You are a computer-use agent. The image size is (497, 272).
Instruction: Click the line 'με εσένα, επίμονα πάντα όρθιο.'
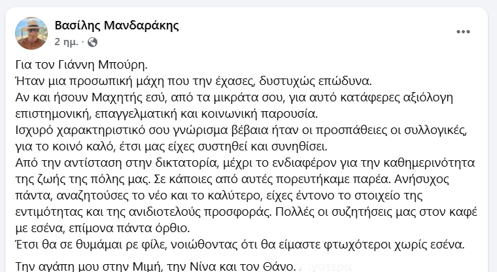tap(103, 228)
